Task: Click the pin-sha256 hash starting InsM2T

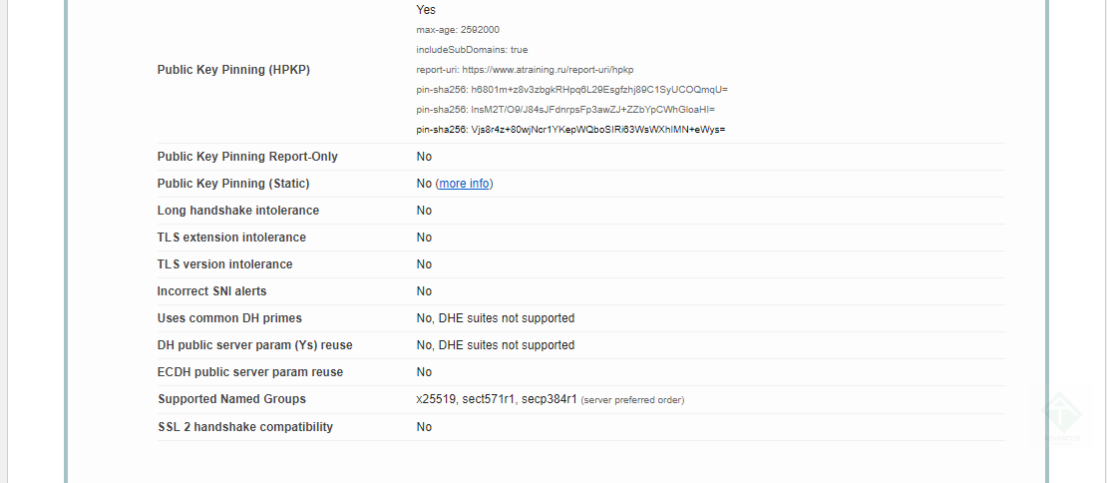Action: (592, 110)
